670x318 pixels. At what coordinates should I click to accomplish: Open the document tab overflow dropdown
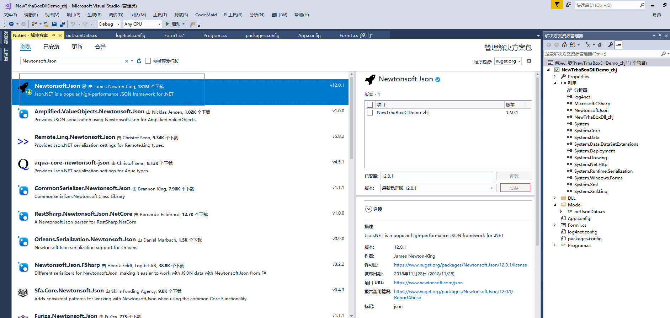coord(538,36)
